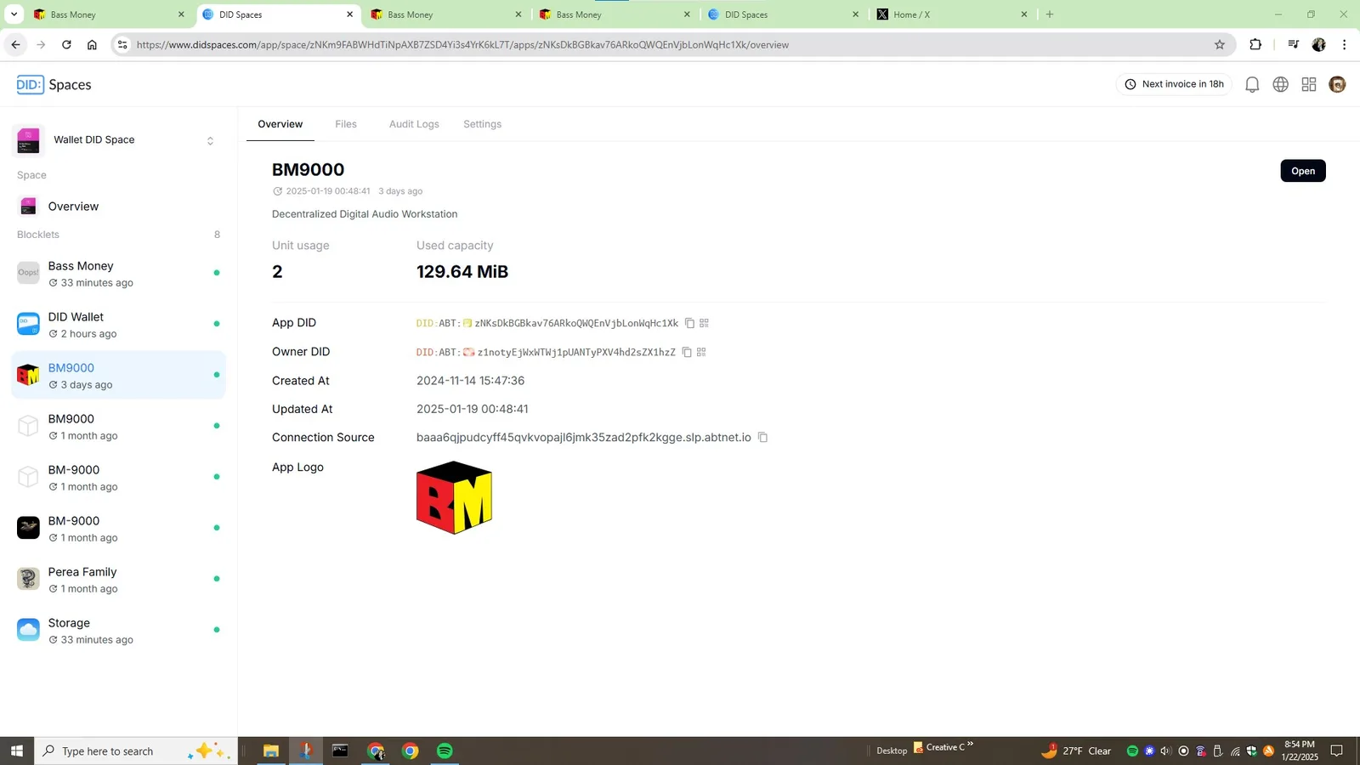Open the Windows notification center icon
Image resolution: width=1360 pixels, height=765 pixels.
point(1336,751)
